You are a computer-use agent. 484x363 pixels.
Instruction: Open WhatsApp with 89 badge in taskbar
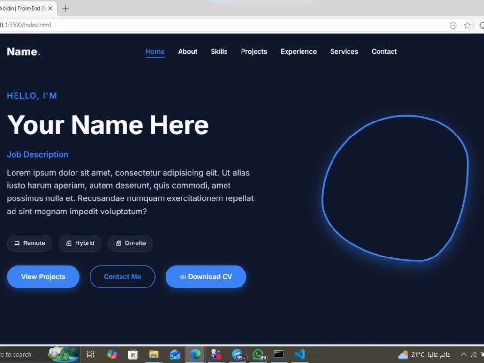coord(258,354)
